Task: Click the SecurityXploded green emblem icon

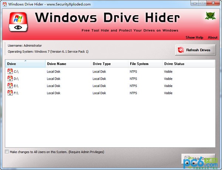Action: 211,16
